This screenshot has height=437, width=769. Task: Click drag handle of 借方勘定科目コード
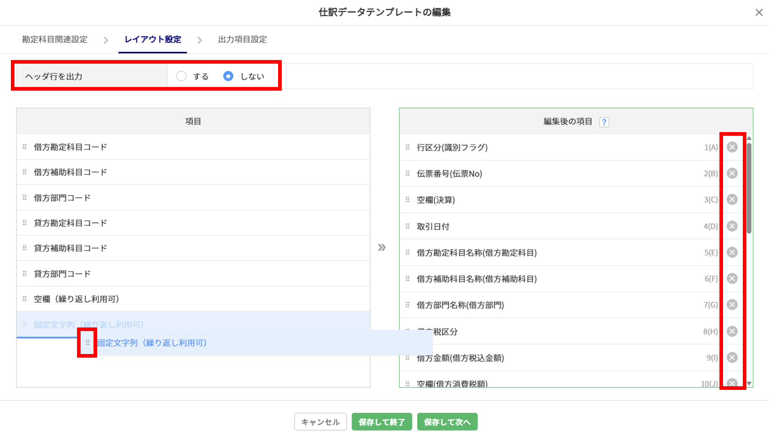point(25,147)
